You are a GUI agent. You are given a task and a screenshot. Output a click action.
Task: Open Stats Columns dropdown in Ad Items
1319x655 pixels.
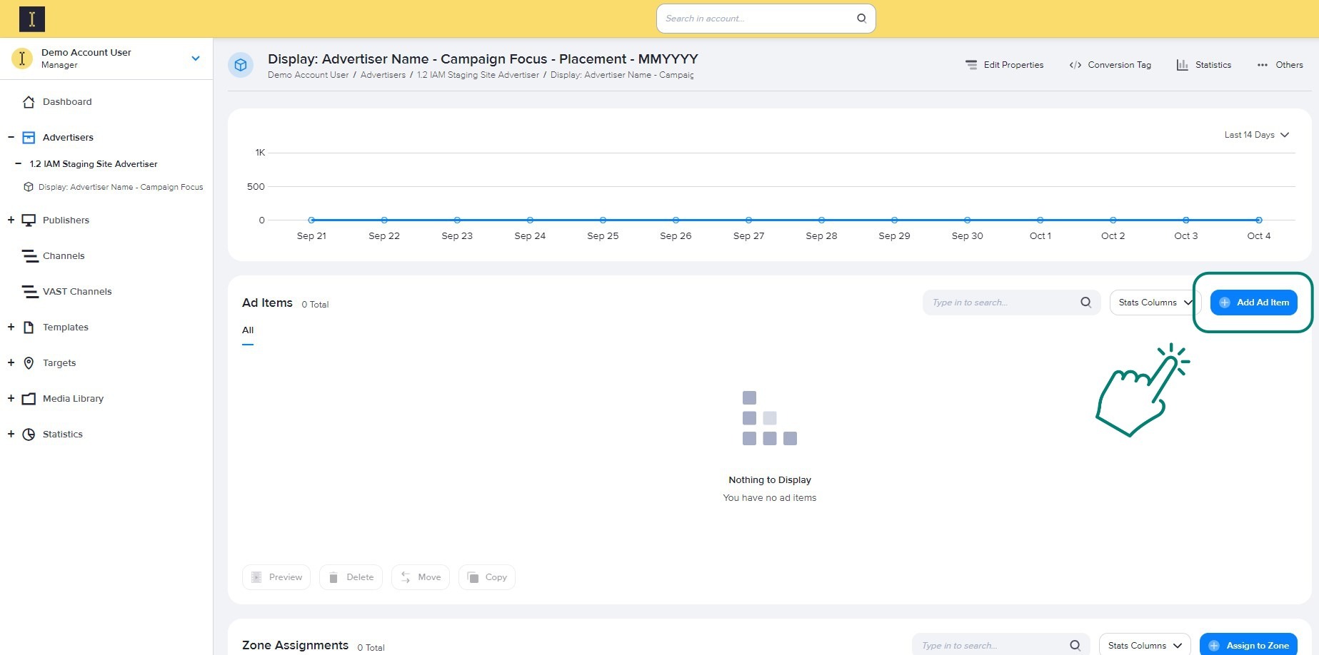click(1153, 303)
